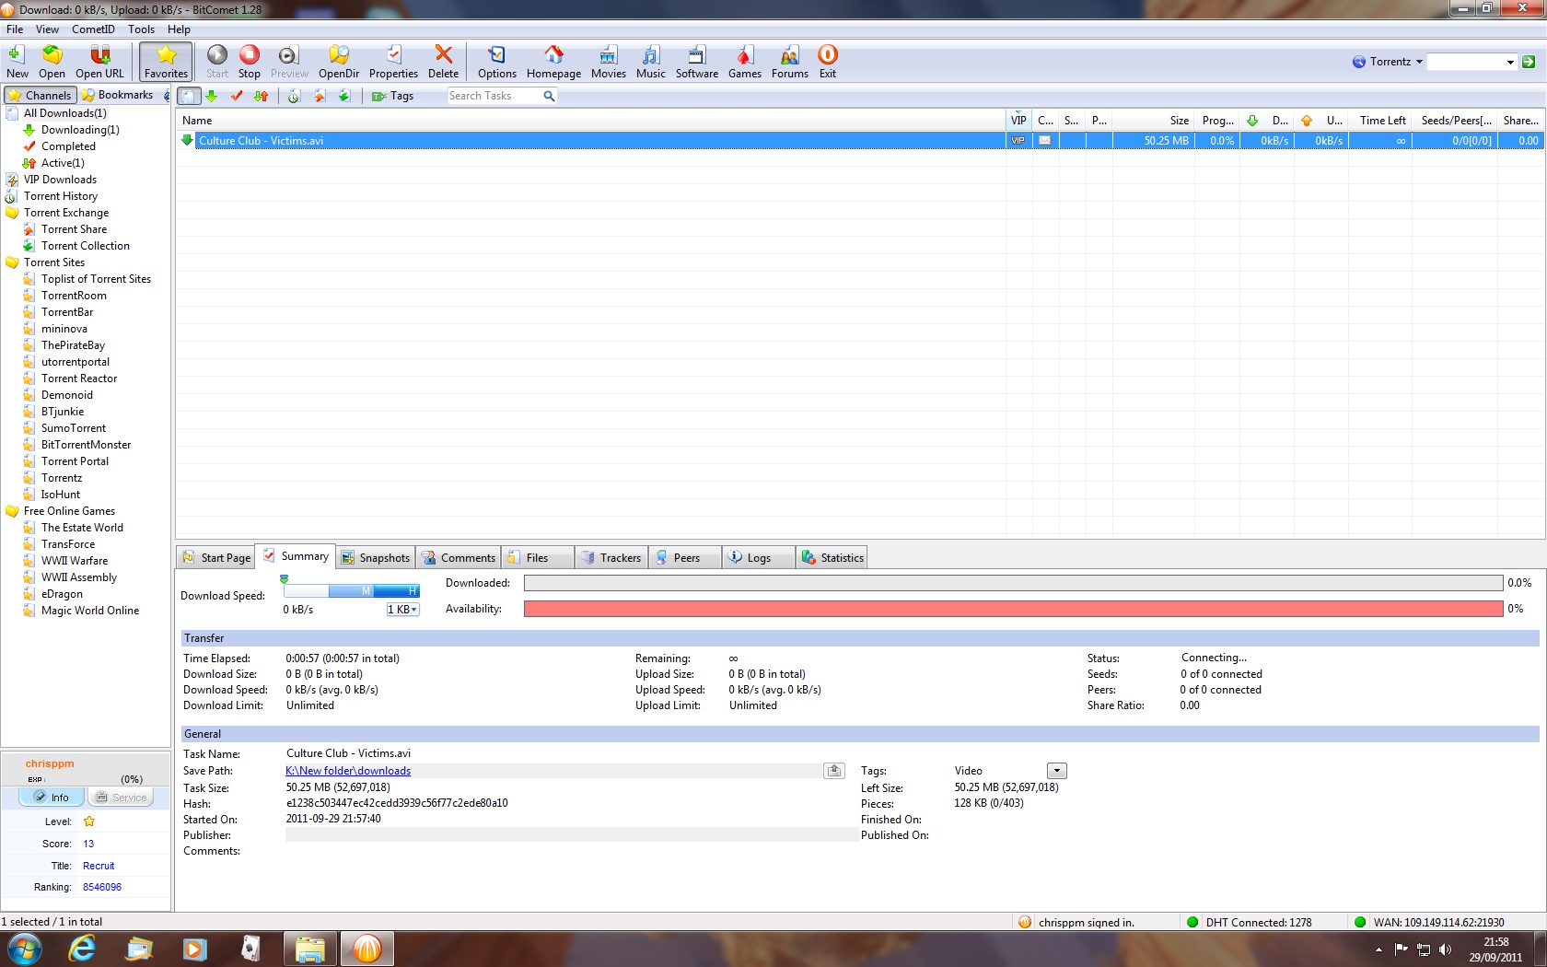This screenshot has width=1547, height=967.
Task: Open the View menu
Action: point(47,29)
